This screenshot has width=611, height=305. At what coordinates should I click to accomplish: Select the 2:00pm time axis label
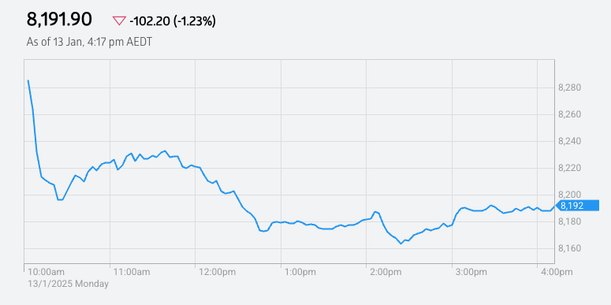386,272
